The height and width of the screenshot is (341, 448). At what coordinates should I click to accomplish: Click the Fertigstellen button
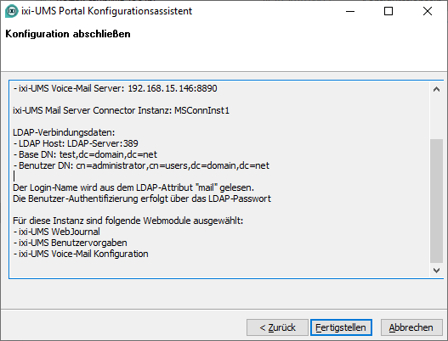point(341,327)
